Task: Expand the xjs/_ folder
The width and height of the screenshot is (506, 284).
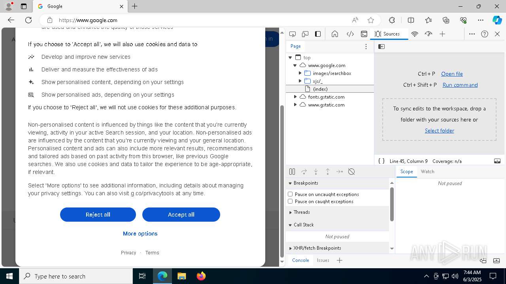Action: [300, 81]
